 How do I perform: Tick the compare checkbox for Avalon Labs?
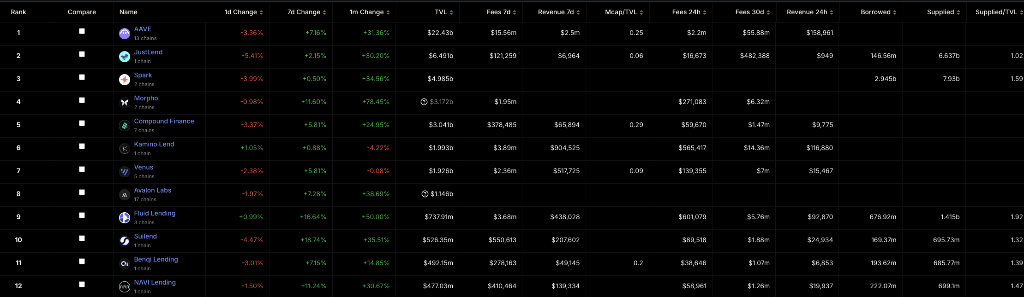(82, 192)
